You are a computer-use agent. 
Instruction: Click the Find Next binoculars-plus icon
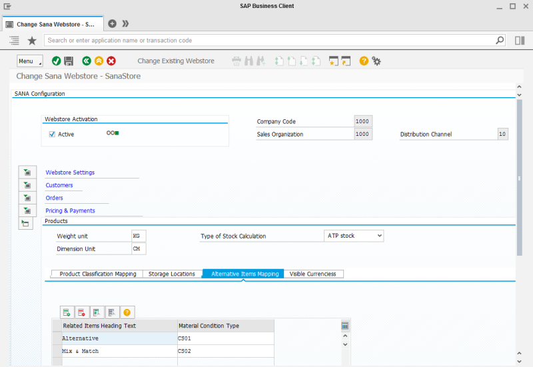[261, 61]
